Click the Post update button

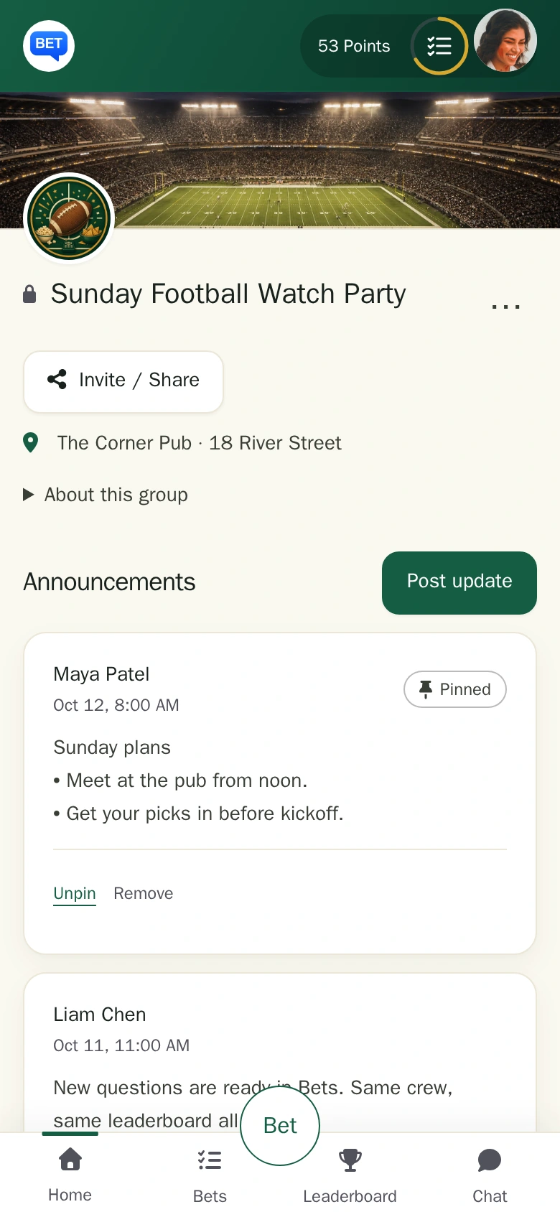coord(459,583)
